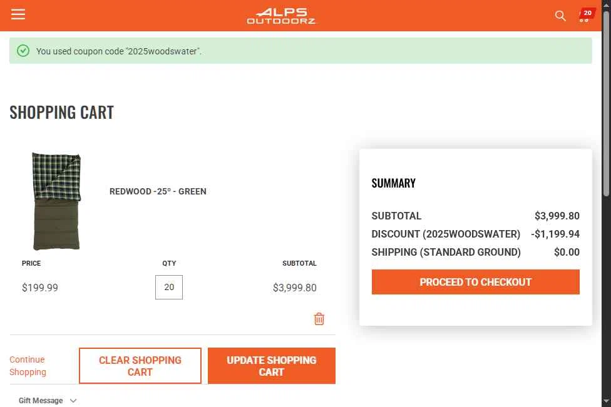The image size is (611, 407).
Task: Click the quantity field showing 20
Action: (x=169, y=287)
